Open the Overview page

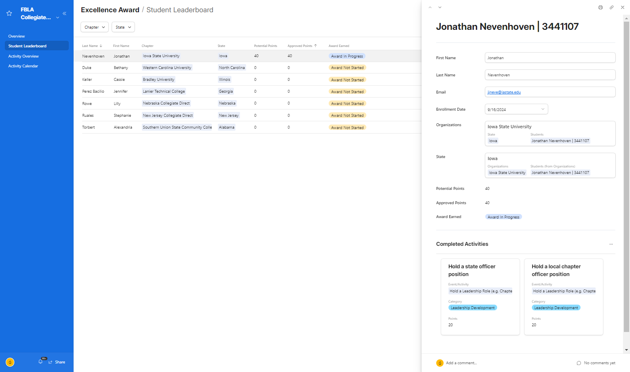(17, 36)
